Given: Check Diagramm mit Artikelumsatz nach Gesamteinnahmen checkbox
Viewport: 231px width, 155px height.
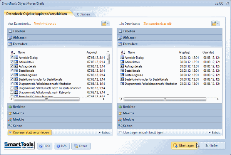Looking at the screenshot, I should point(12,88).
